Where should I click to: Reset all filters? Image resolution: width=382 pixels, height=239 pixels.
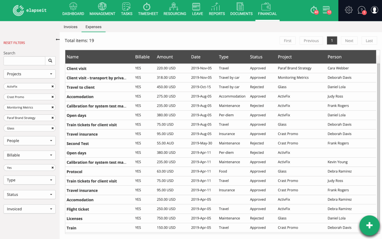coord(14,43)
